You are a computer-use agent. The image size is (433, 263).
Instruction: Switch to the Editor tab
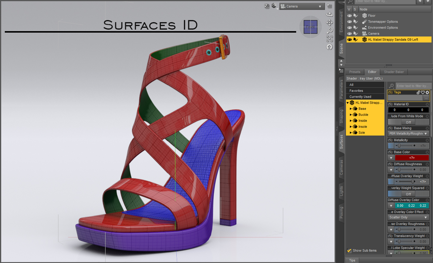(372, 72)
